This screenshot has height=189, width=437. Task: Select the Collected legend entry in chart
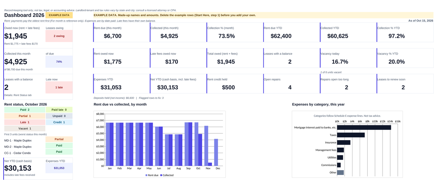coord(167,175)
